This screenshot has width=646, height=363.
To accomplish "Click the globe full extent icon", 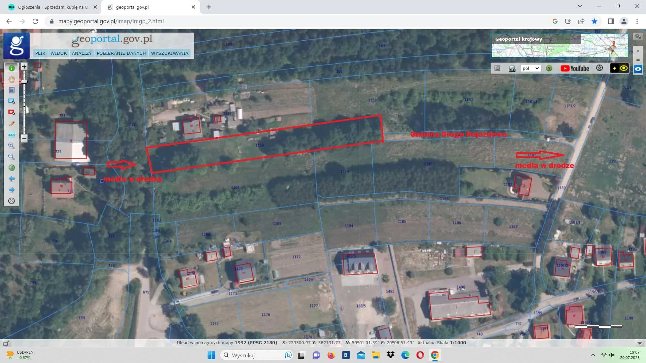I will [12, 168].
